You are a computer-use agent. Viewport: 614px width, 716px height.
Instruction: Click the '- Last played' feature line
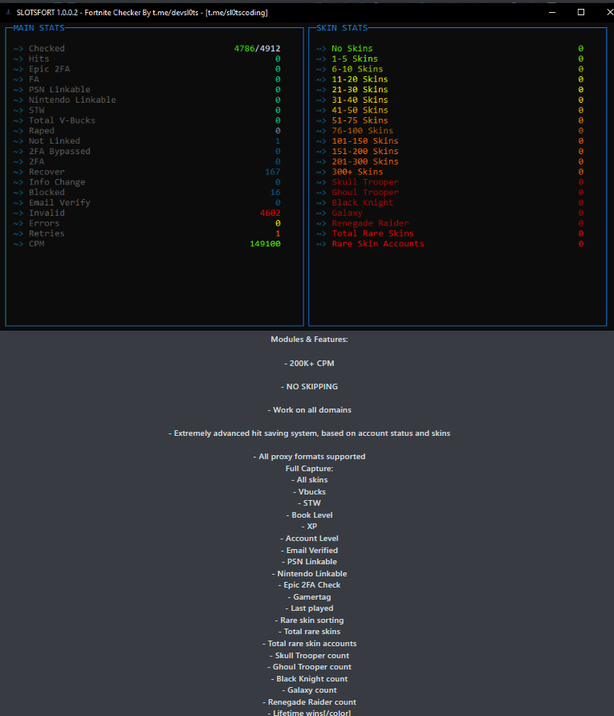[x=309, y=608]
